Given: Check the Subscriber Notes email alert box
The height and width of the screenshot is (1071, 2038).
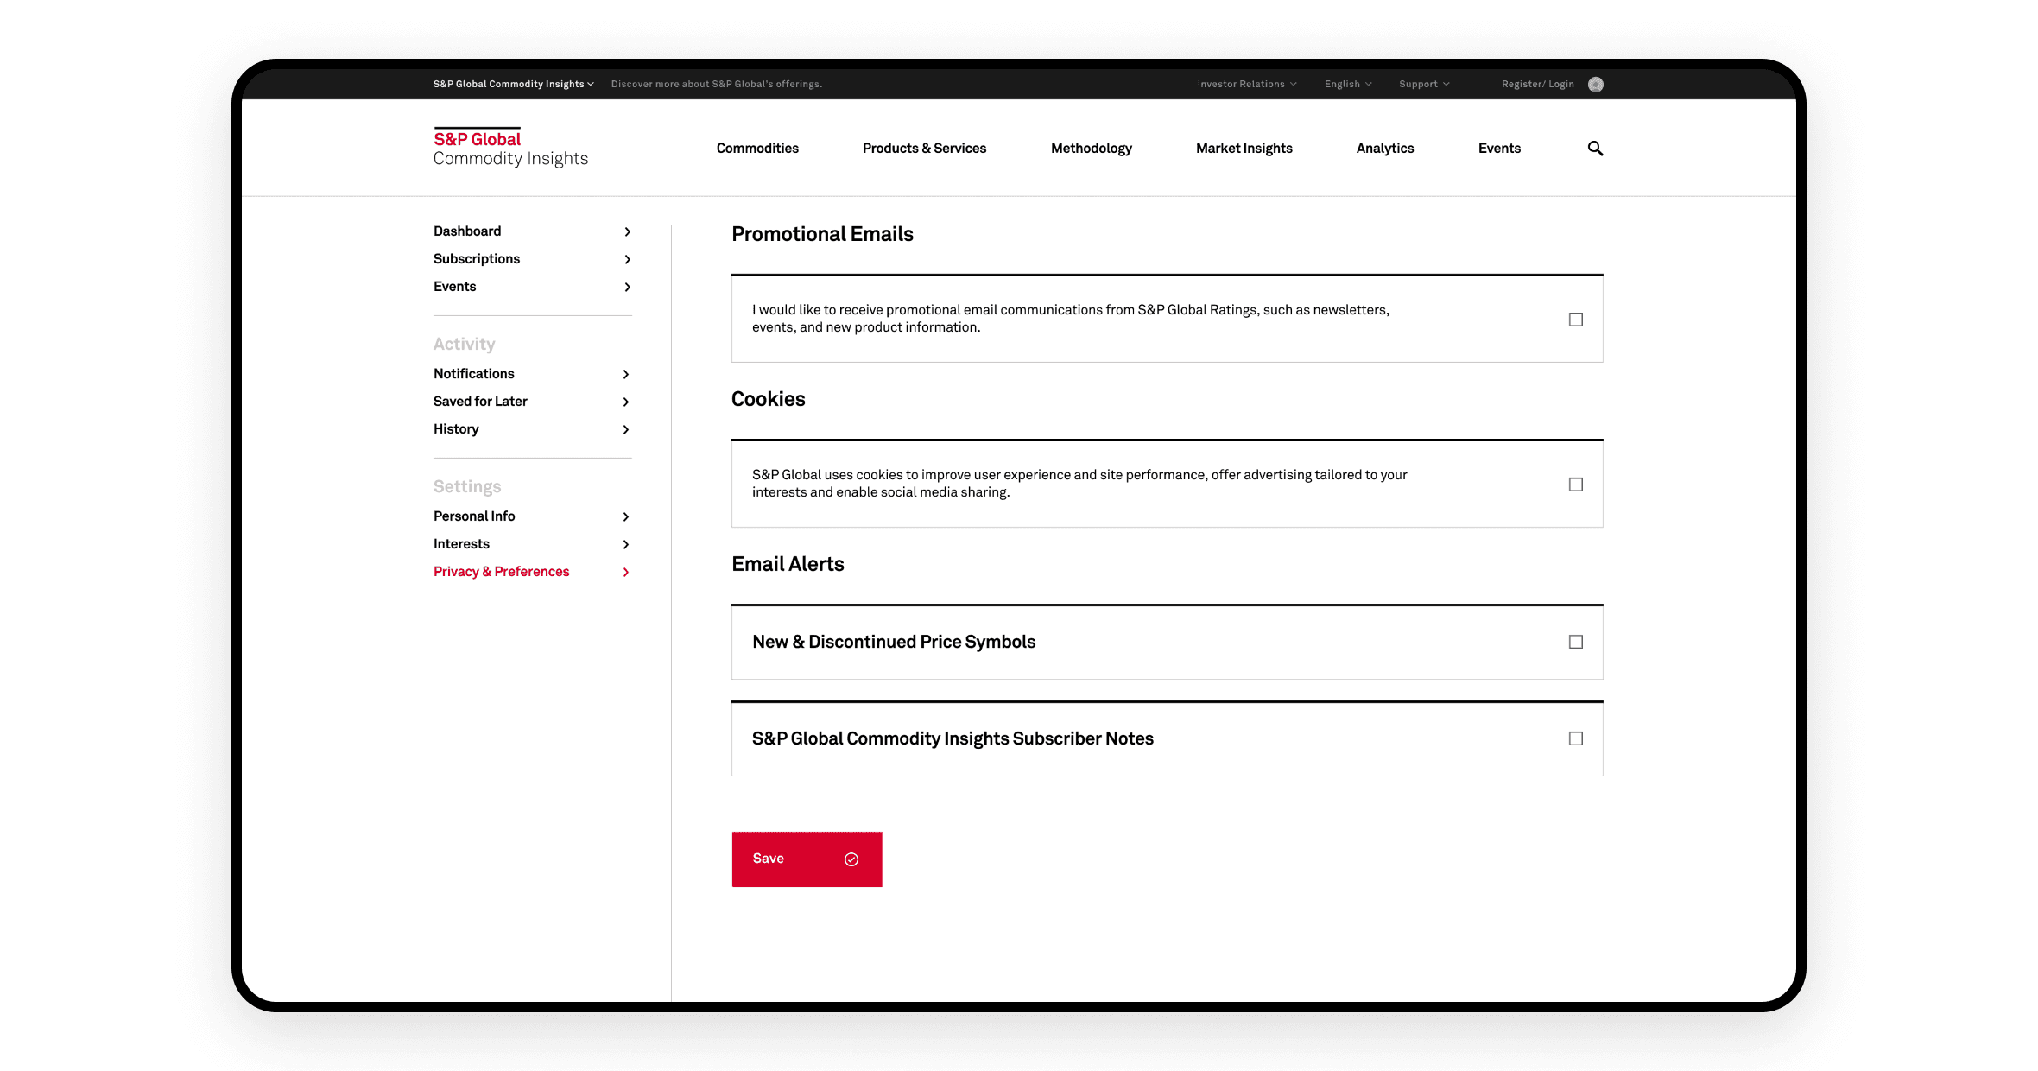Looking at the screenshot, I should (x=1576, y=738).
